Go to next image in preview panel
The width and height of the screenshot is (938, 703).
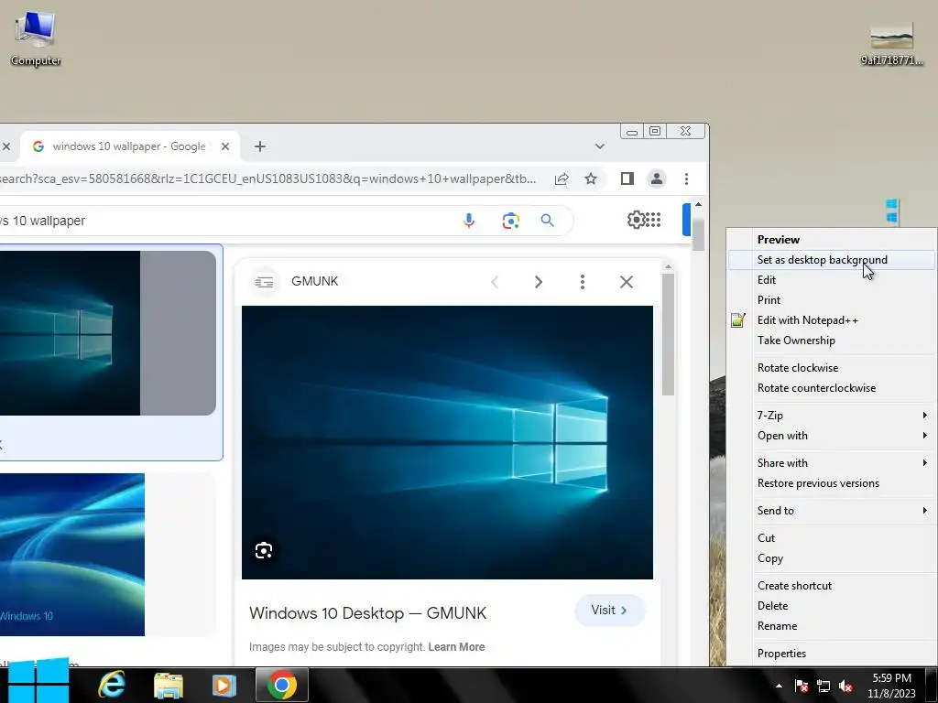pos(539,282)
